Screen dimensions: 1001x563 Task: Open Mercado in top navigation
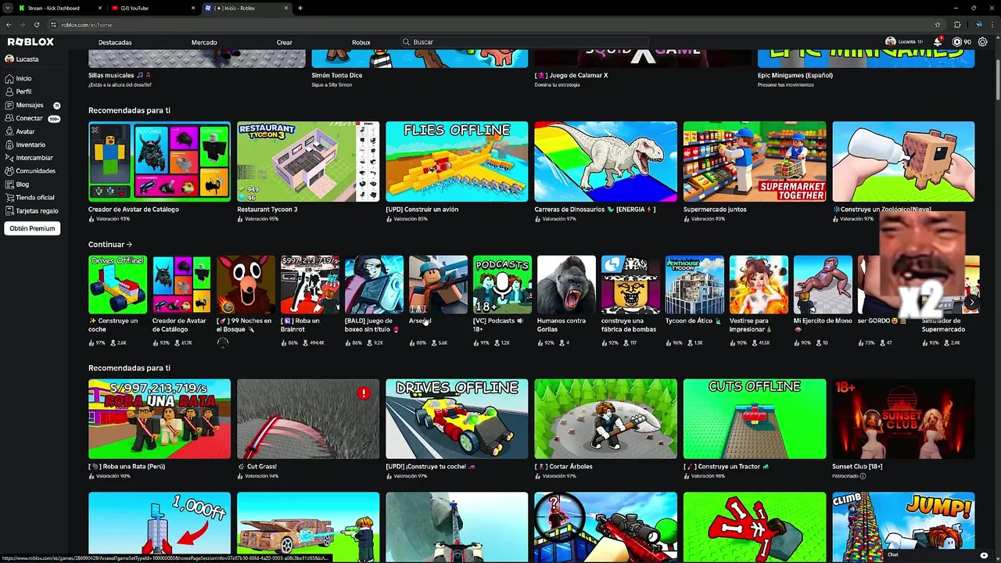(204, 42)
